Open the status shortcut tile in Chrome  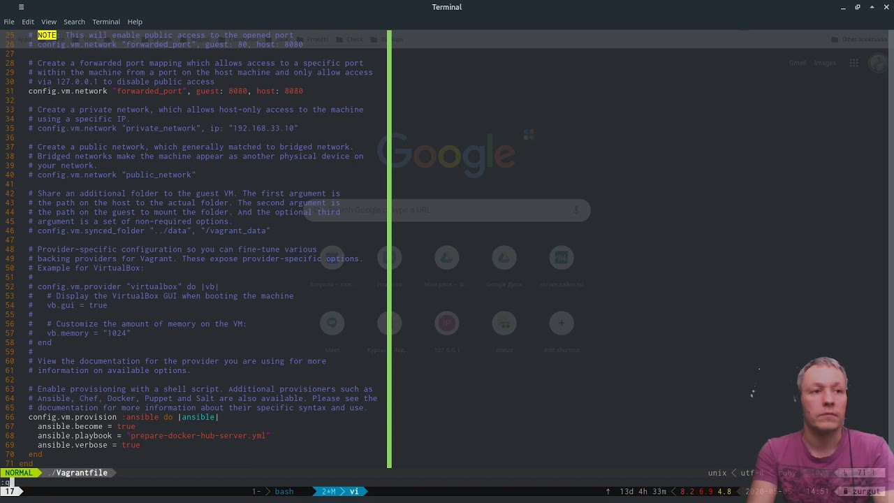(504, 330)
